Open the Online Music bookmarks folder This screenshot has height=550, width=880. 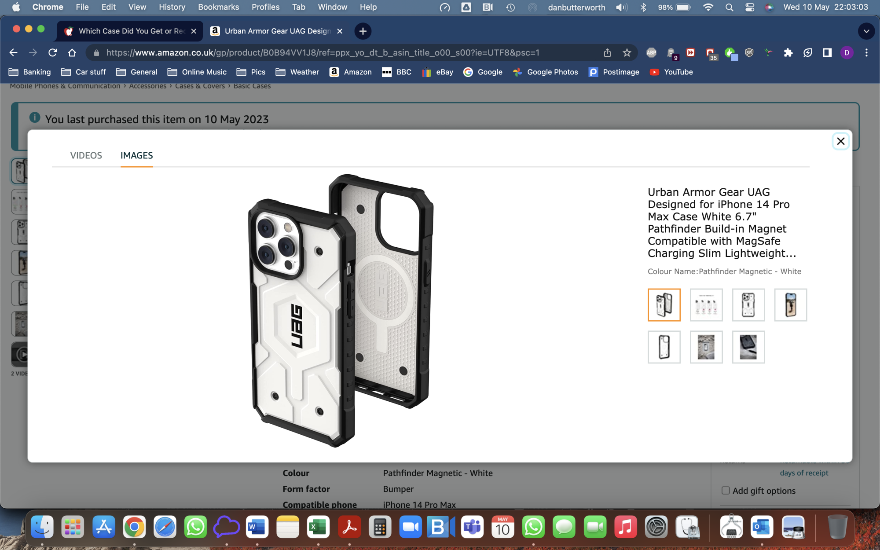click(197, 72)
